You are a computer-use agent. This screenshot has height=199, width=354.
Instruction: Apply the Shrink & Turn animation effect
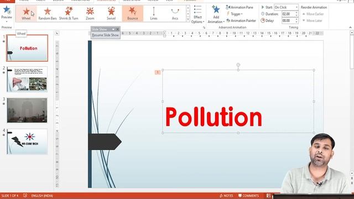69,13
